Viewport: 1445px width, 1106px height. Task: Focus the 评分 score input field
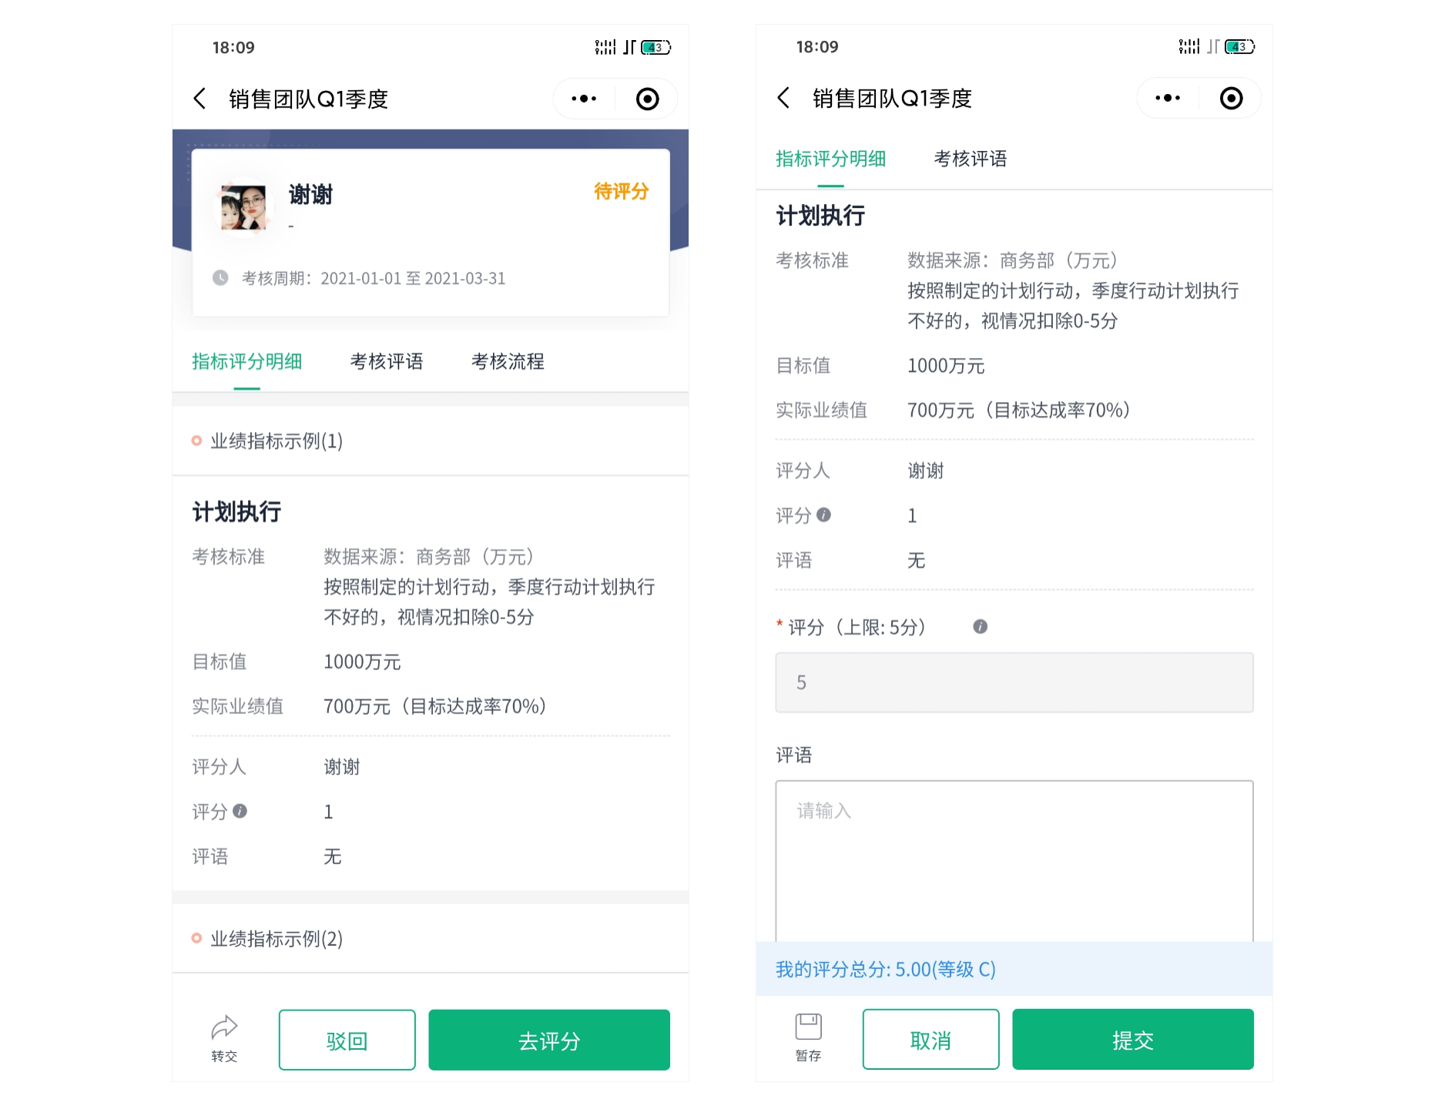1014,682
